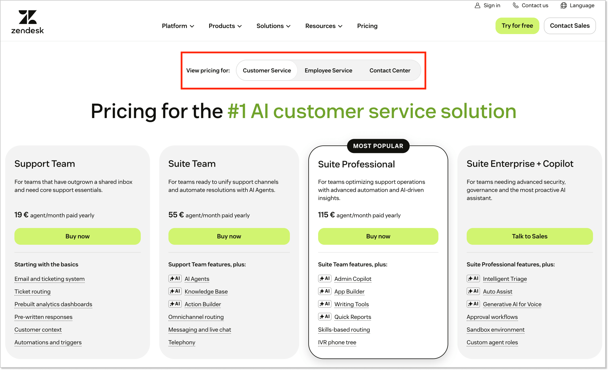
Task: Open Ticket routing feature link
Action: [x=33, y=291]
